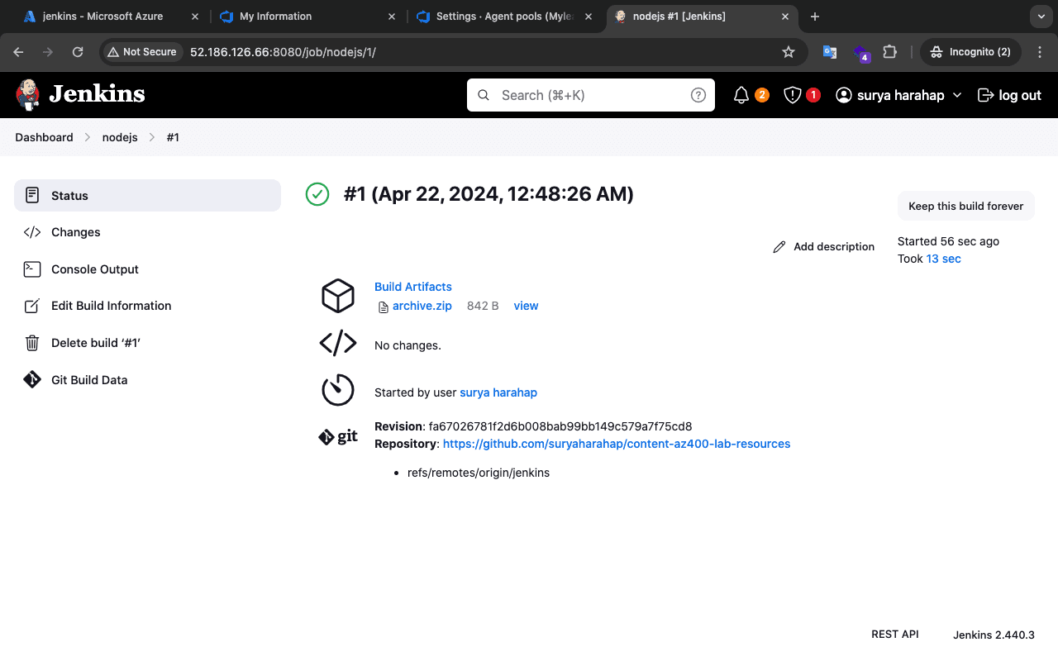Open Git Build Data in the sidebar
The width and height of the screenshot is (1058, 661).
click(x=148, y=380)
